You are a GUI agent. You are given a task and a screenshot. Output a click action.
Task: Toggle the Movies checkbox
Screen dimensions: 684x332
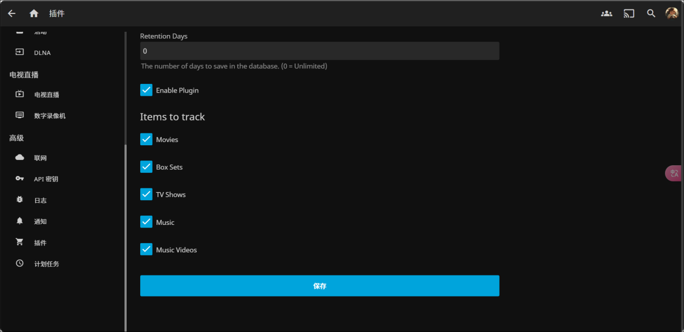coord(147,139)
